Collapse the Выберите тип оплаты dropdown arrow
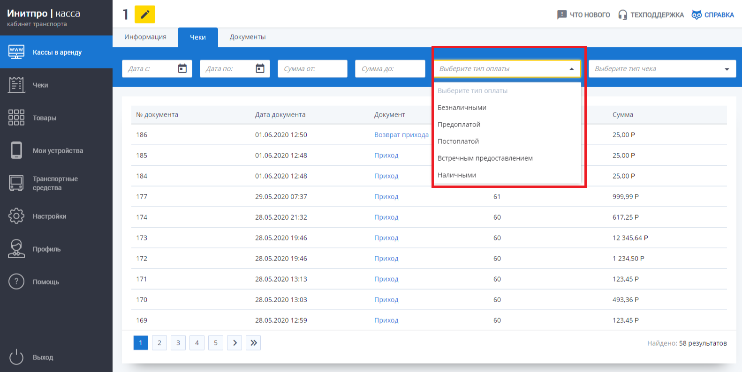This screenshot has height=372, width=742. 572,69
